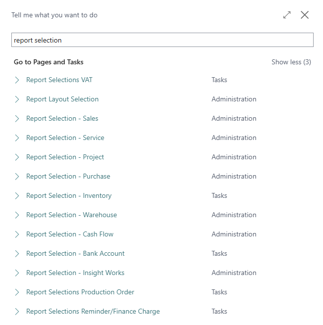Open Report Selections Reminder/Finance Charge
Viewport: 323px width, 325px height.
pos(93,311)
